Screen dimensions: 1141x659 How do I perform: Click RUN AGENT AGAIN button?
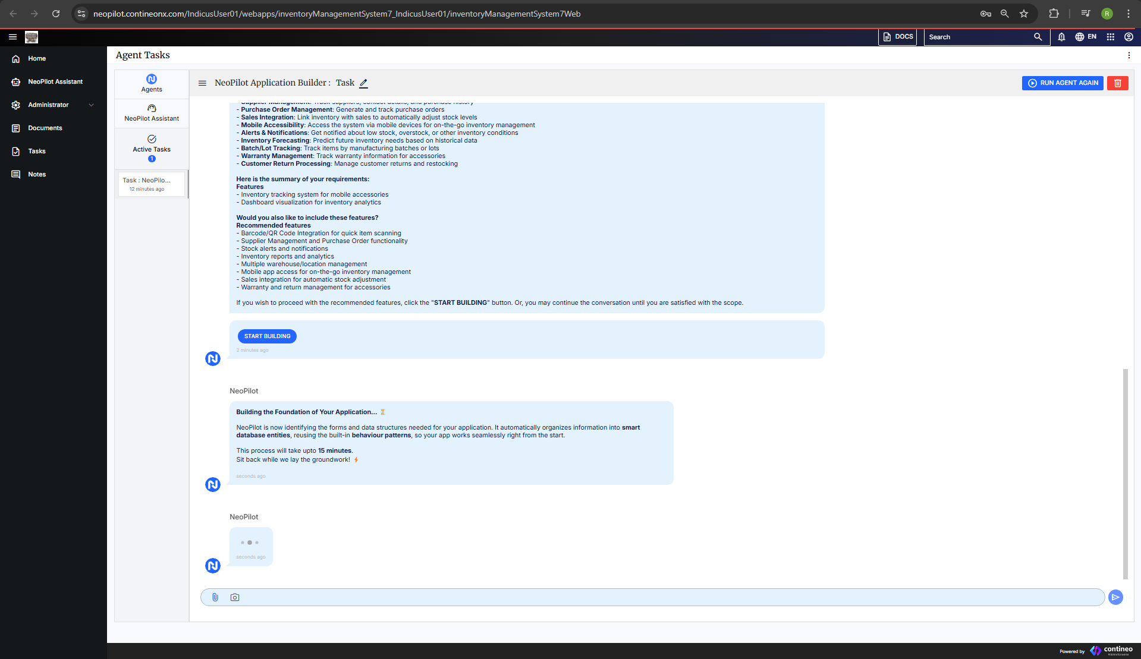(x=1063, y=83)
